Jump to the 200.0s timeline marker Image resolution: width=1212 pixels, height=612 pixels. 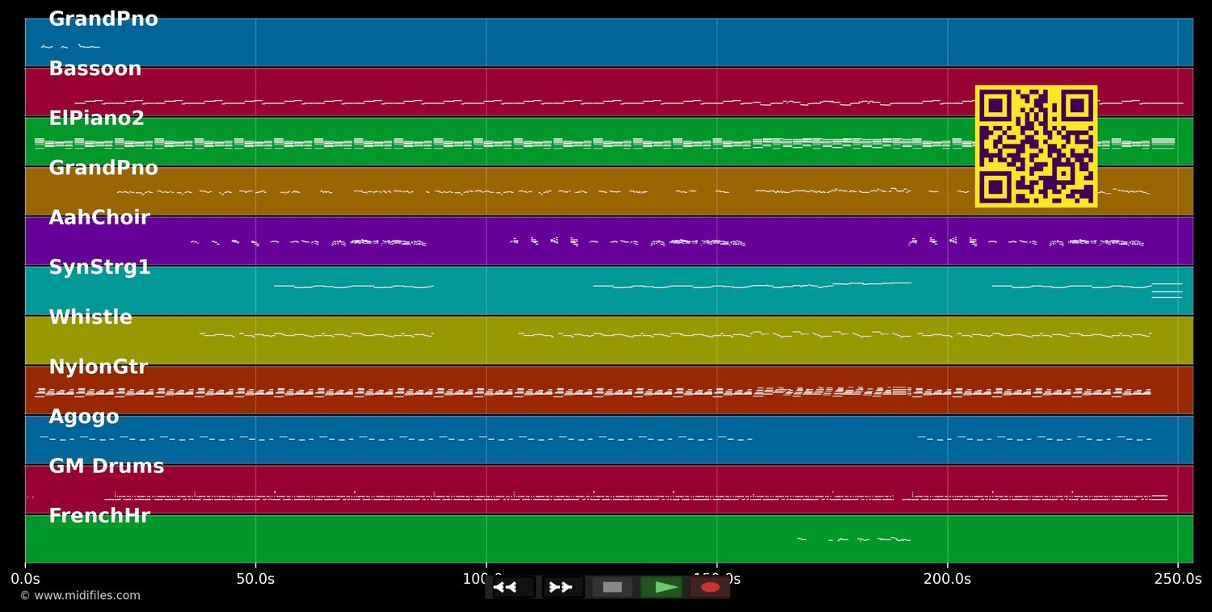(x=947, y=579)
